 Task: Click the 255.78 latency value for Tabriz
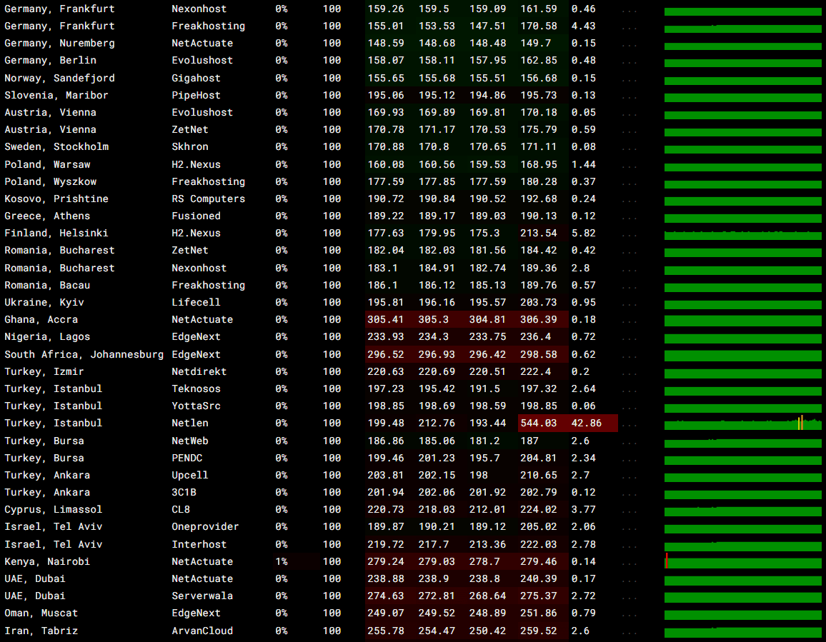click(x=386, y=631)
